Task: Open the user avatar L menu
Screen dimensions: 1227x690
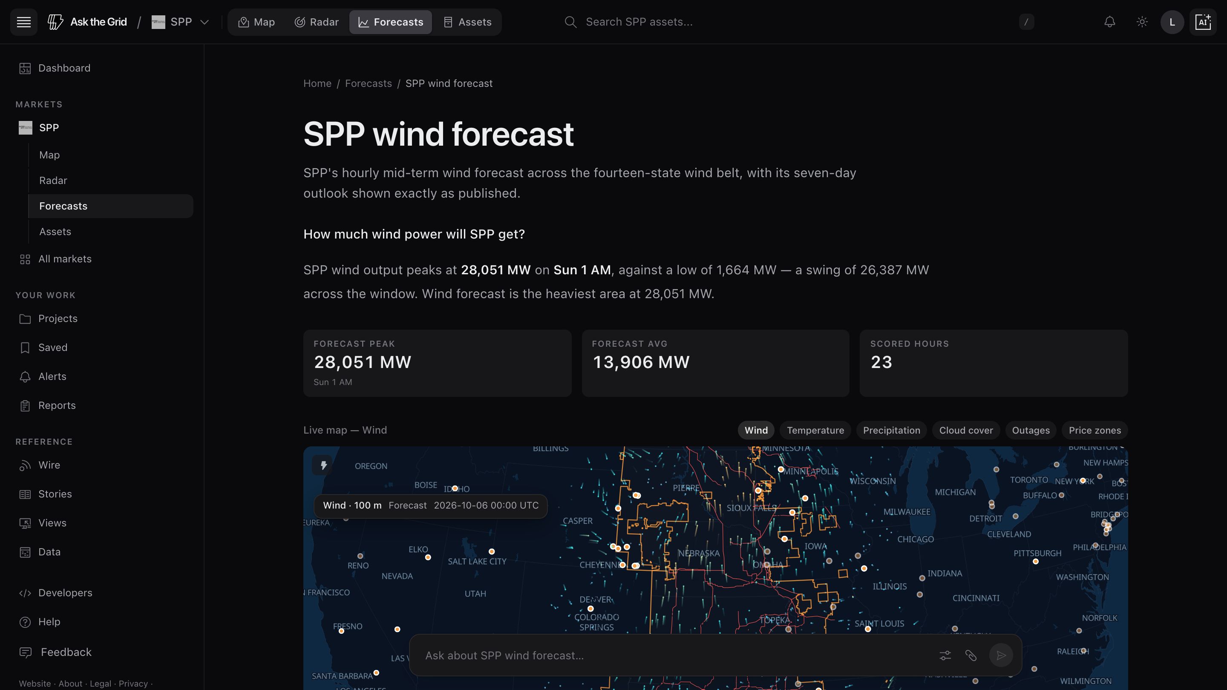Action: pyautogui.click(x=1172, y=22)
